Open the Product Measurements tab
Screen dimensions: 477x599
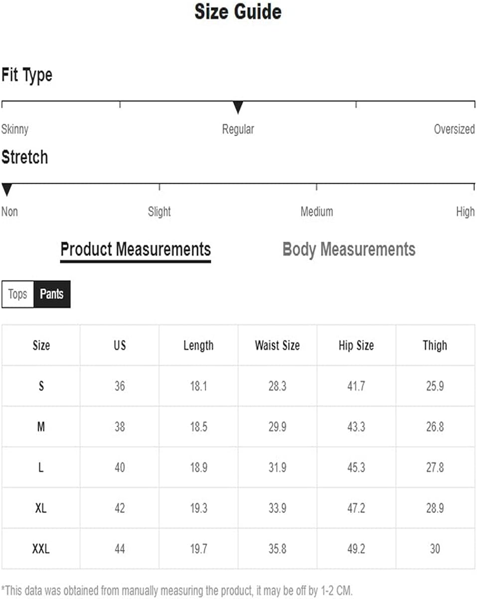pos(136,249)
